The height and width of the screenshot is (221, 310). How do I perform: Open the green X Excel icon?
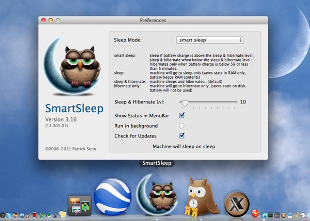(x=42, y=215)
